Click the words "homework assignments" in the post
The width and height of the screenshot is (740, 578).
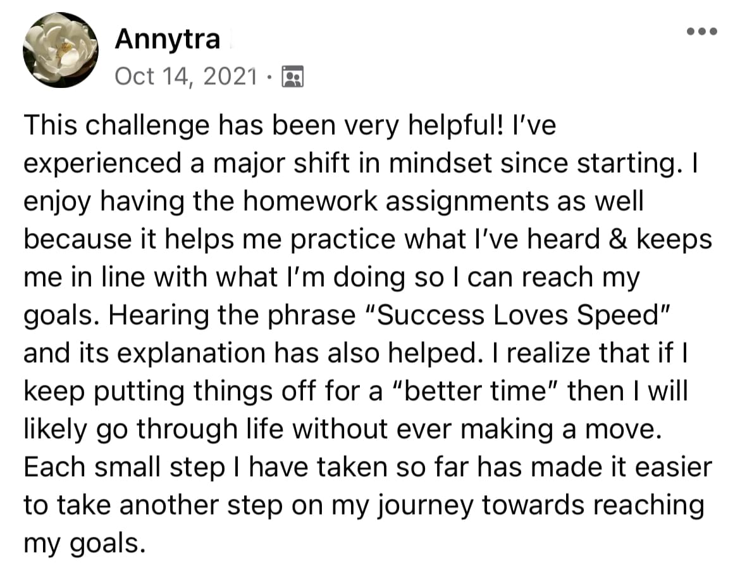[x=400, y=202]
